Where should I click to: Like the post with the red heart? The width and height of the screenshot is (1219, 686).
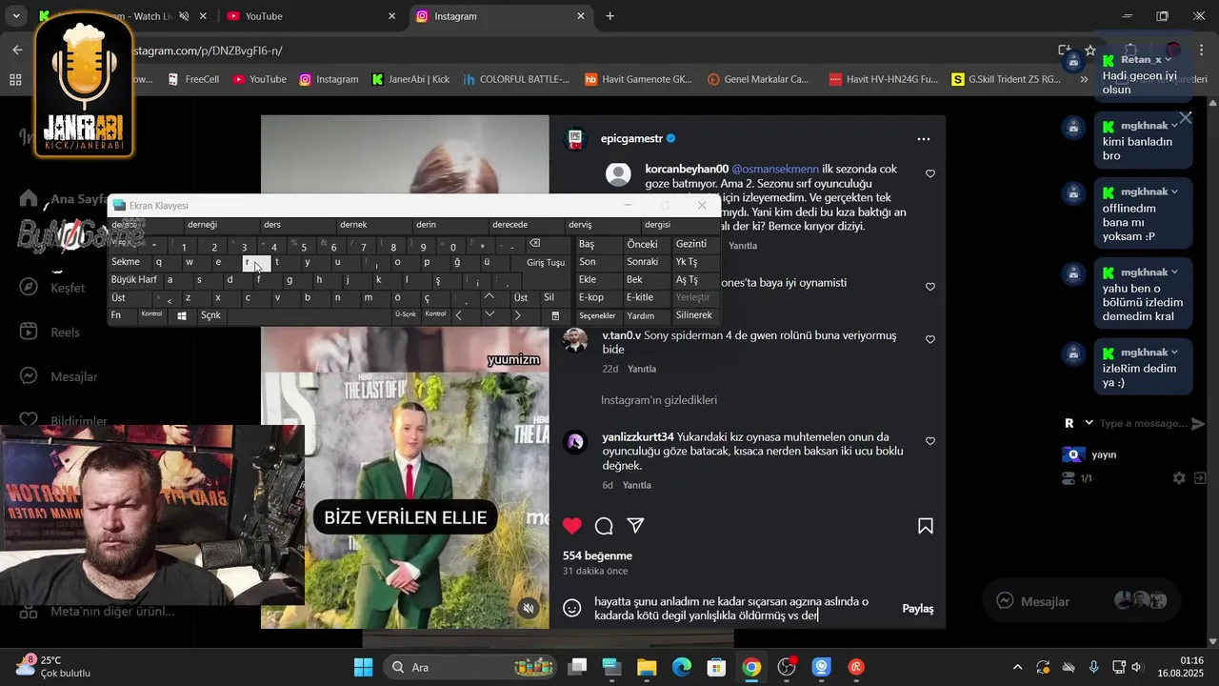click(571, 526)
